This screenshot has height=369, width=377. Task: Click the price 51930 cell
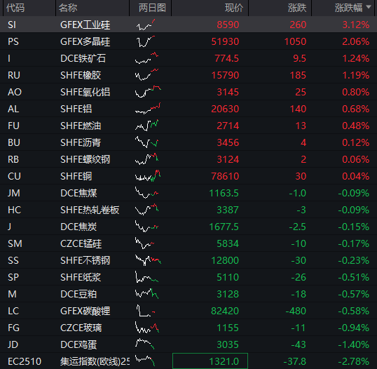225,41
